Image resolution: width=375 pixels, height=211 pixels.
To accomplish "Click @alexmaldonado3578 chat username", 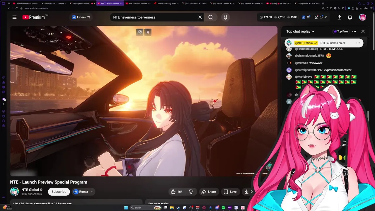I will pyautogui.click(x=309, y=56).
